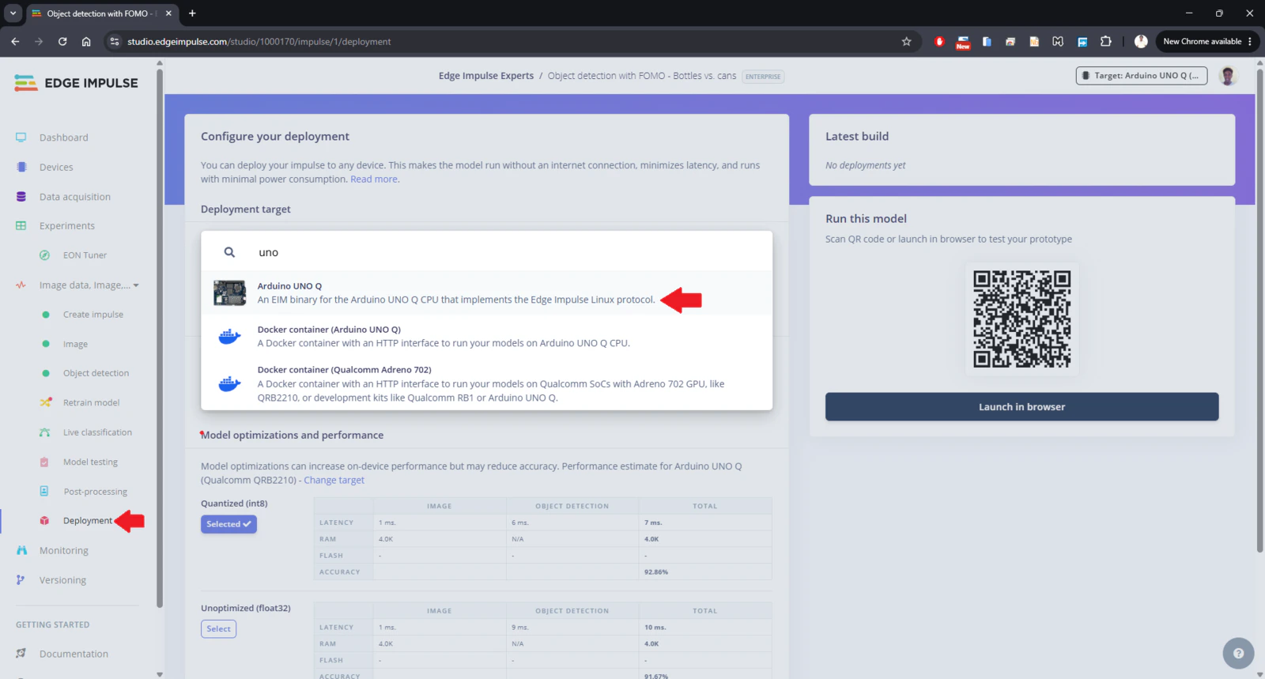Click the Deployment cube icon
The height and width of the screenshot is (679, 1265).
coord(45,520)
